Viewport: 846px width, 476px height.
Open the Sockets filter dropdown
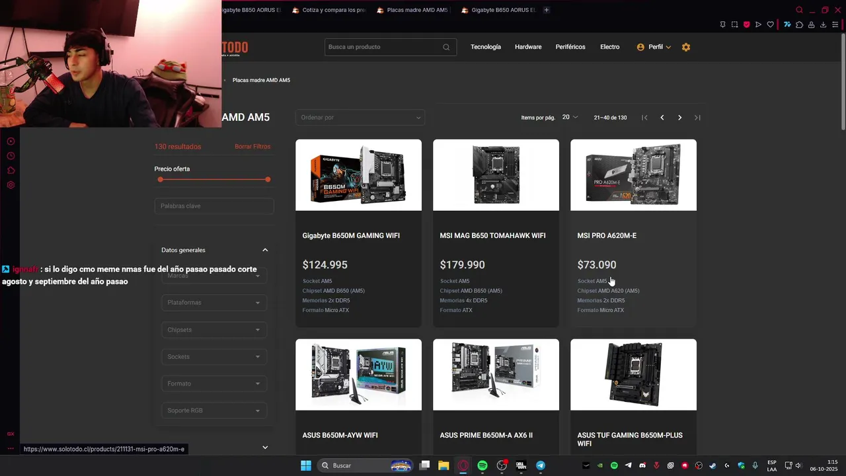(214, 357)
